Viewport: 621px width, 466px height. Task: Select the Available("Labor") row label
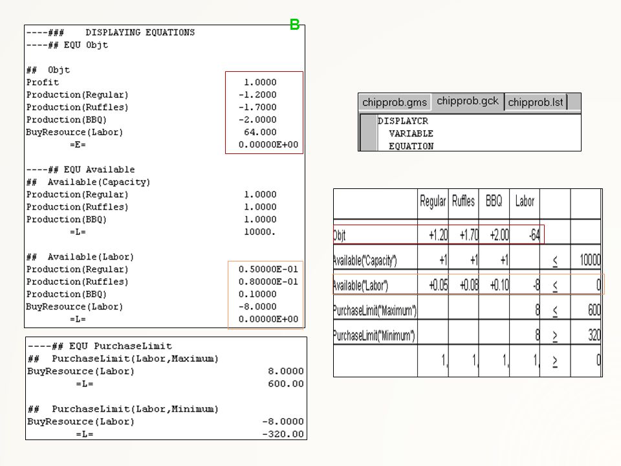point(360,285)
